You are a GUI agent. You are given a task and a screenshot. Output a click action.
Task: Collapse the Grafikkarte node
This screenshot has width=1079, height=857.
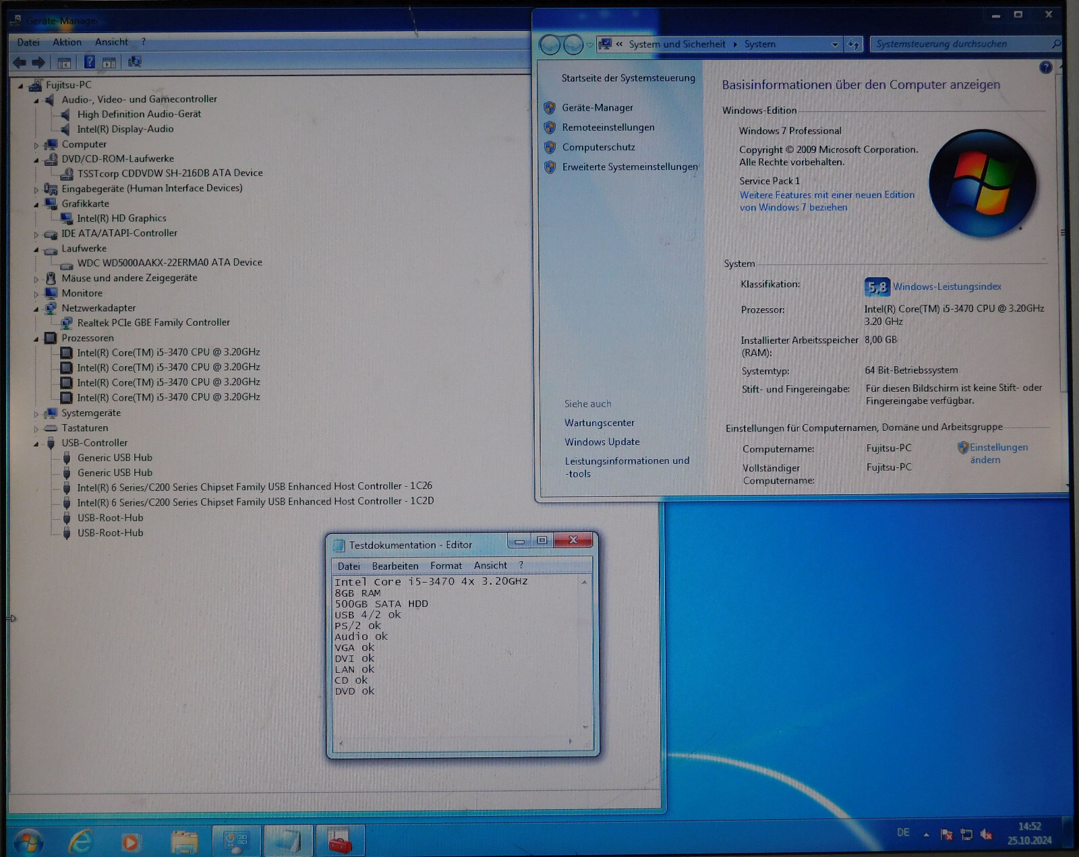[36, 204]
